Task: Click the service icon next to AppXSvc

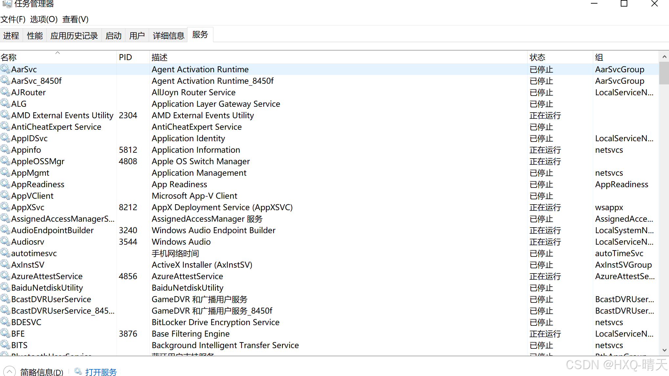Action: (5, 207)
